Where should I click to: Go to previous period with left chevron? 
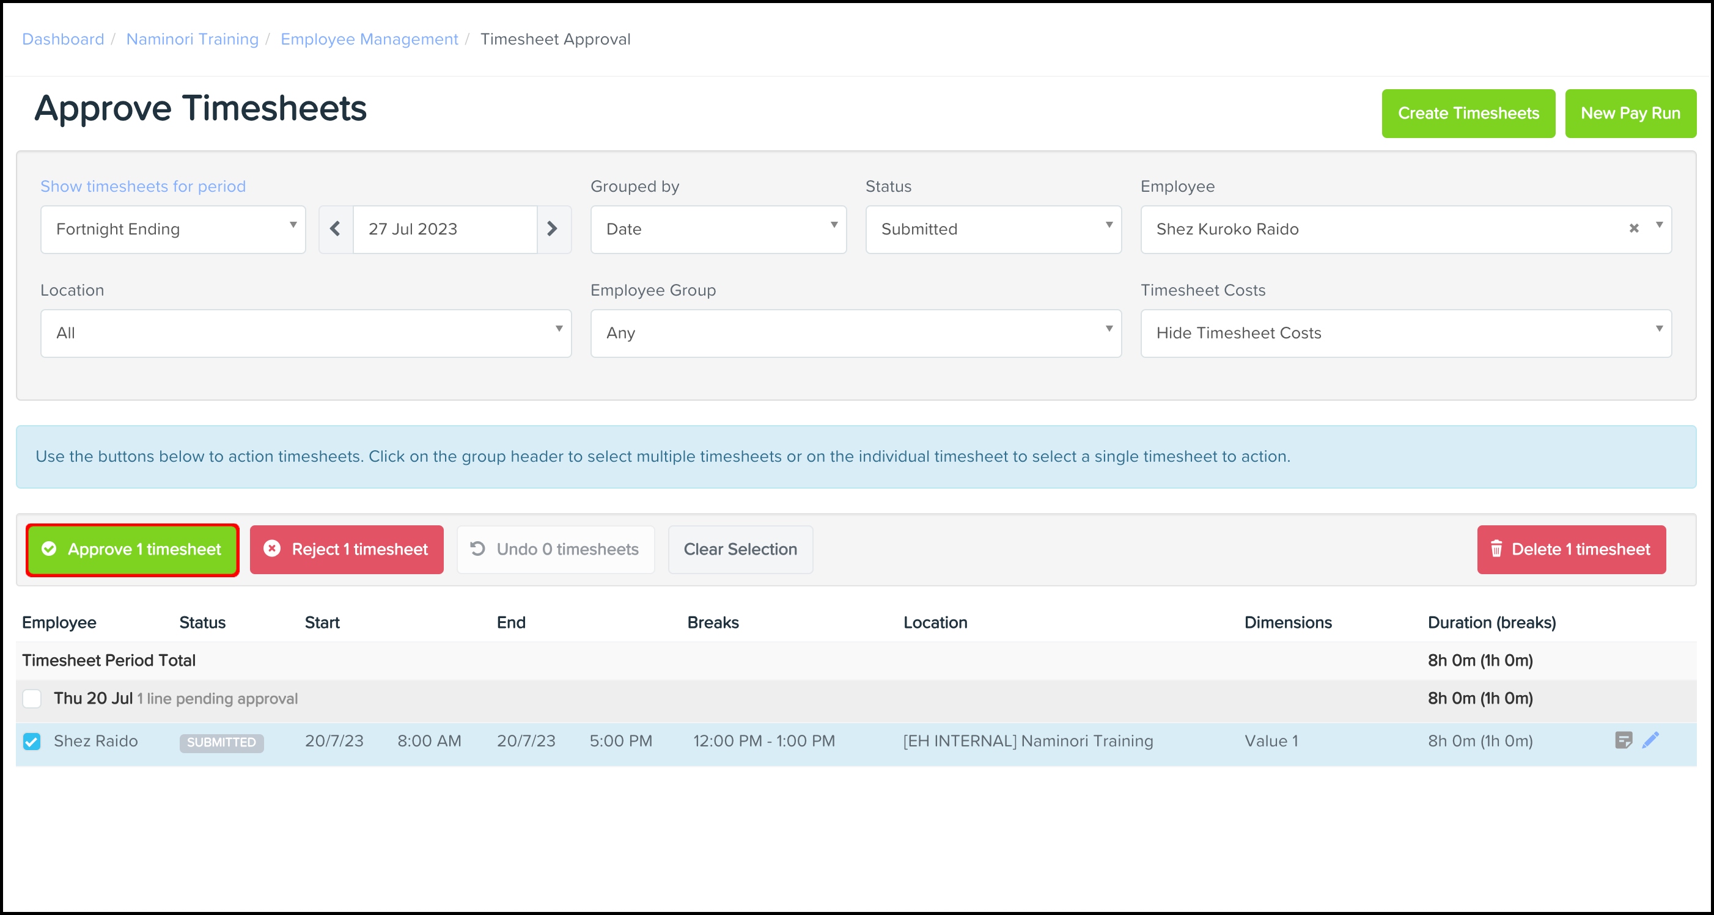click(x=336, y=228)
